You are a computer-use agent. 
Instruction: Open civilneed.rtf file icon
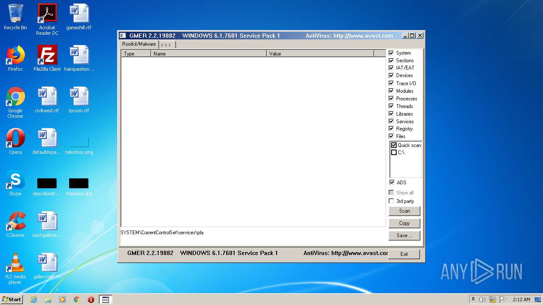pyautogui.click(x=47, y=100)
